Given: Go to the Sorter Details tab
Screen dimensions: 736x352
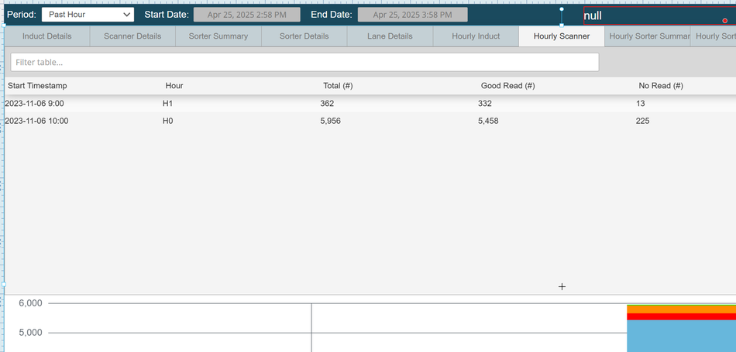Looking at the screenshot, I should [x=304, y=36].
